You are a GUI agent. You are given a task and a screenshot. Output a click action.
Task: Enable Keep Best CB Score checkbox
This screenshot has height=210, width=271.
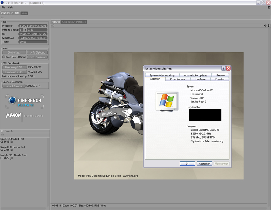(4, 57)
